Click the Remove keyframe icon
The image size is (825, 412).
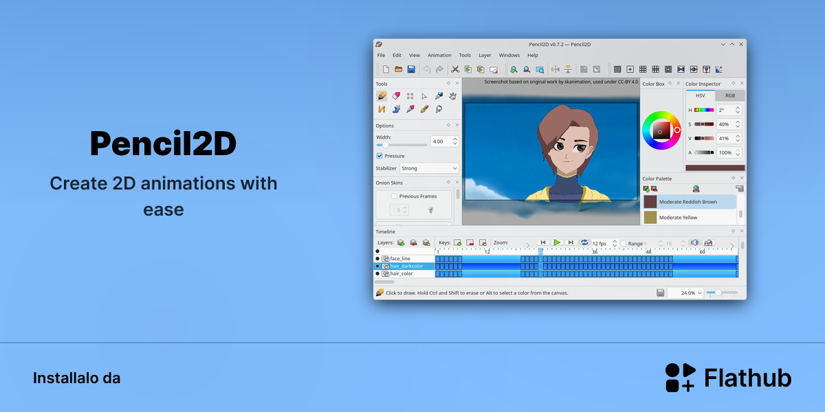click(x=470, y=243)
